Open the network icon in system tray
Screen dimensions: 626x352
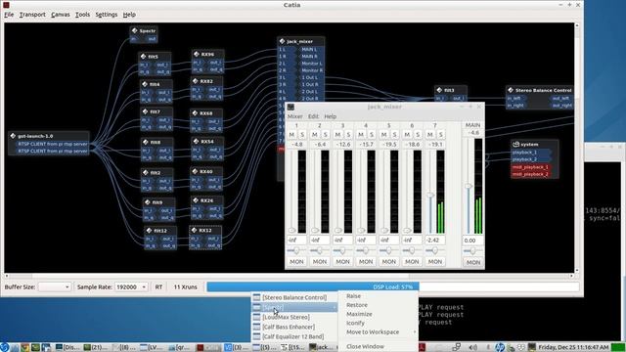tap(457, 347)
